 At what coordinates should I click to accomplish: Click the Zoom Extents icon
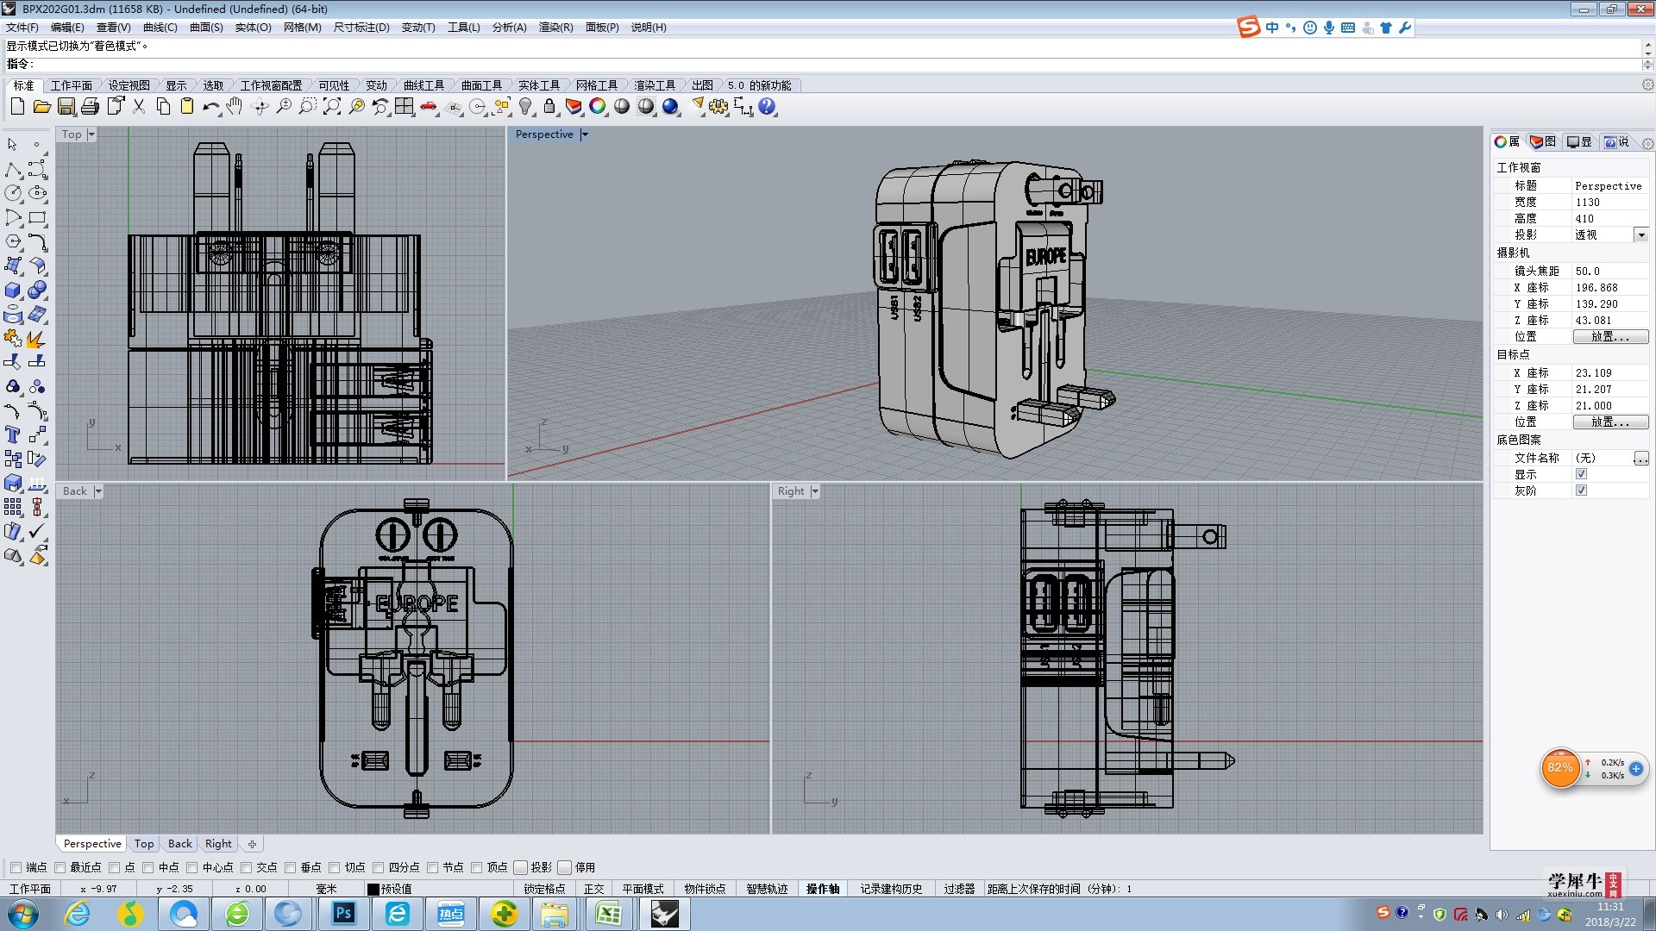(x=331, y=107)
